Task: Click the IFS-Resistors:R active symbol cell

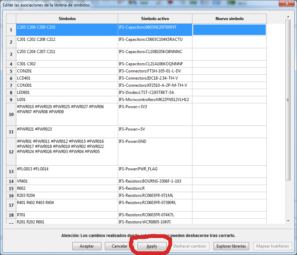Action: click(x=155, y=188)
